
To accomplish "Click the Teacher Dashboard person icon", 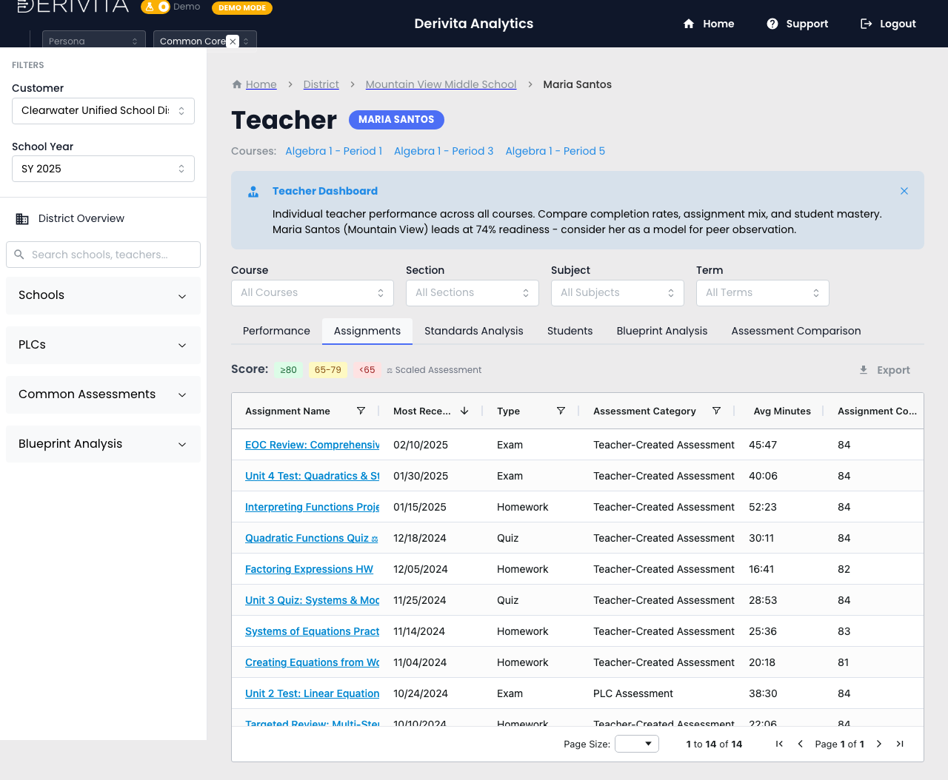I will pyautogui.click(x=253, y=192).
